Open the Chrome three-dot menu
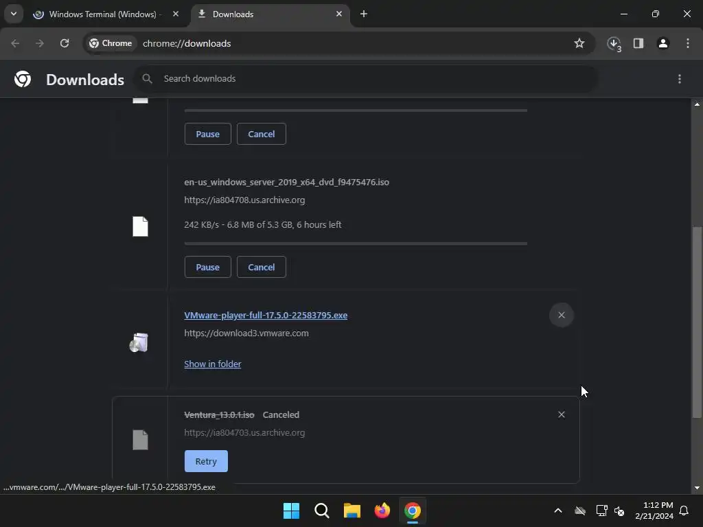 688,43
